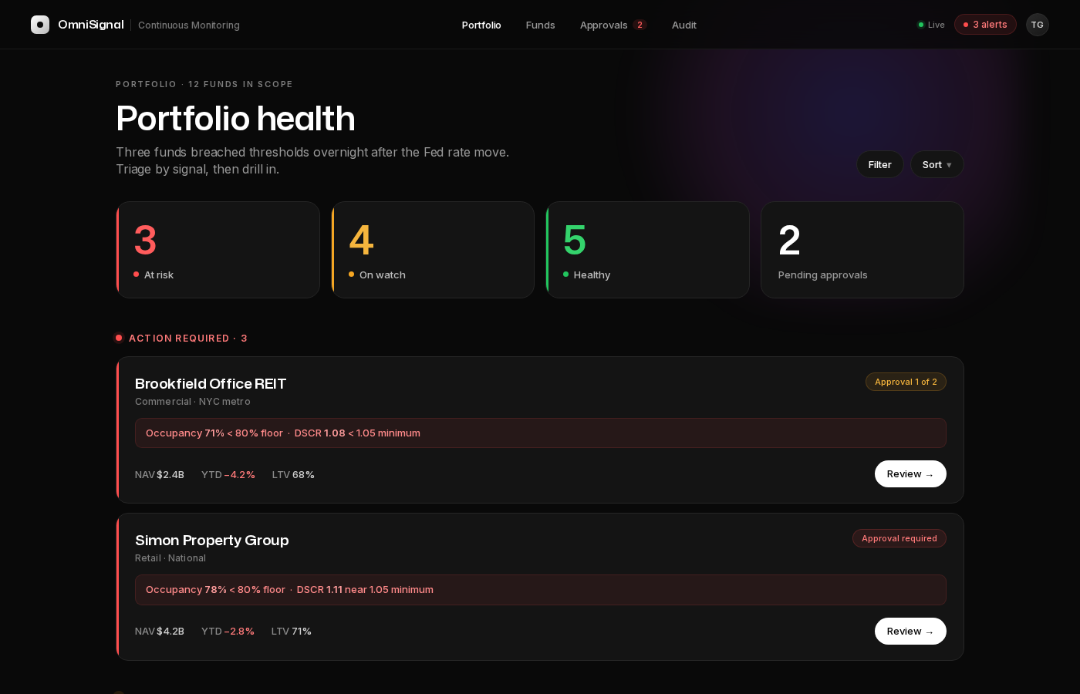Screen dimensions: 1080x694
Task: Click the Retail · National label
Action: point(170,558)
